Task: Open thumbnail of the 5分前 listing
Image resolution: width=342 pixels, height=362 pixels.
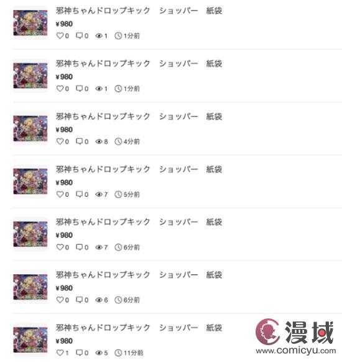Action: tap(30, 181)
